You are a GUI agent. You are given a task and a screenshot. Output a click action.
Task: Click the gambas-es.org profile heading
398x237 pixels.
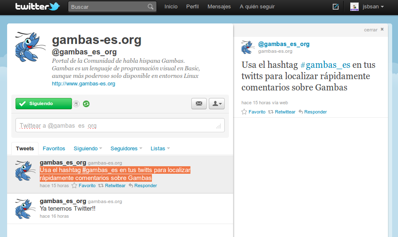[97, 40]
